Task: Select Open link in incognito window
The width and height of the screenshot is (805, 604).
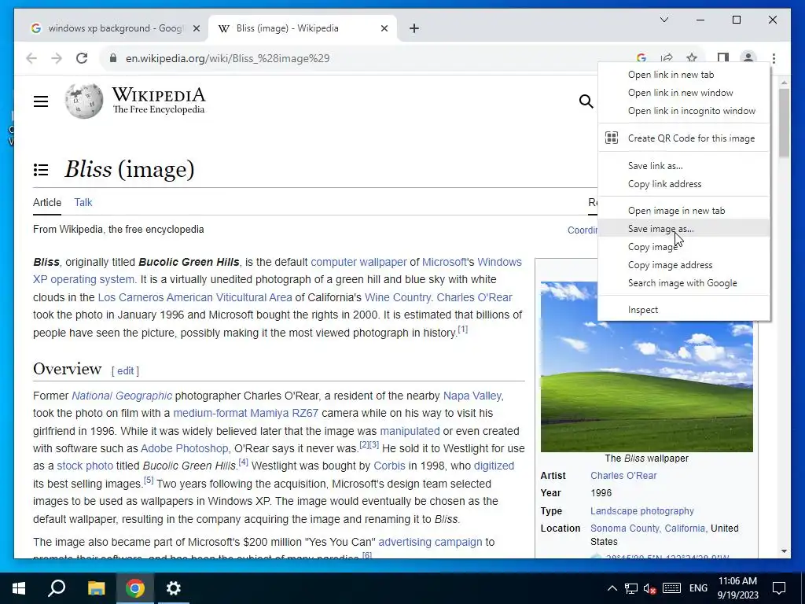Action: [684, 110]
